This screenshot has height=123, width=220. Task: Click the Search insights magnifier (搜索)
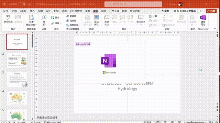click(x=44, y=20)
